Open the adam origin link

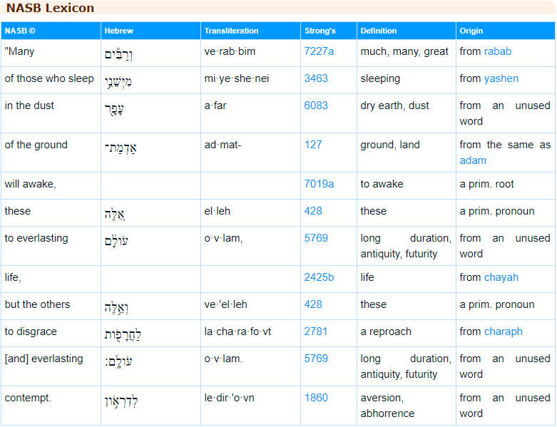pos(473,160)
